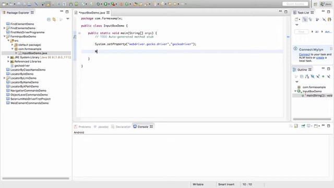Open the Debug dropdown arrow next to Debug

pos(101,4)
